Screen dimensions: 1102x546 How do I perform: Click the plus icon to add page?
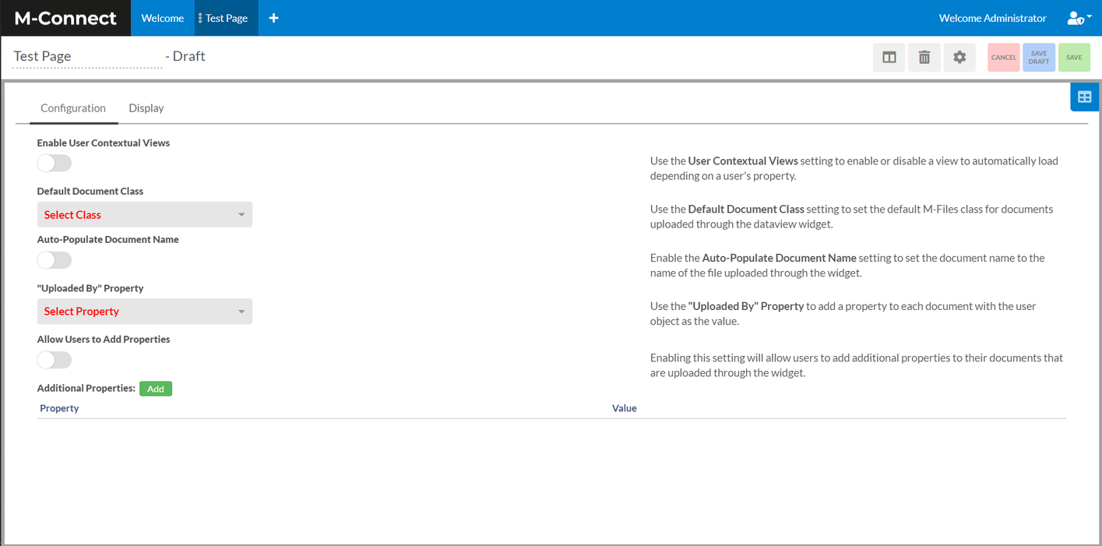[x=273, y=18]
